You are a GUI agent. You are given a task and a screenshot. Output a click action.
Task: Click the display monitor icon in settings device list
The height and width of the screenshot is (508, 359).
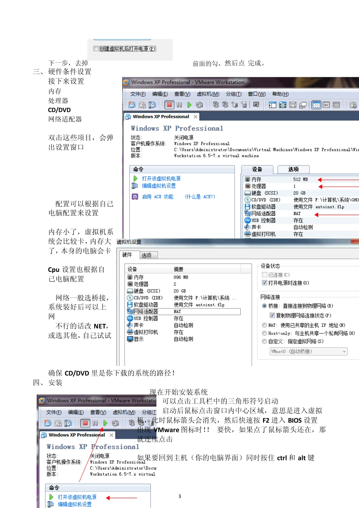130,339
